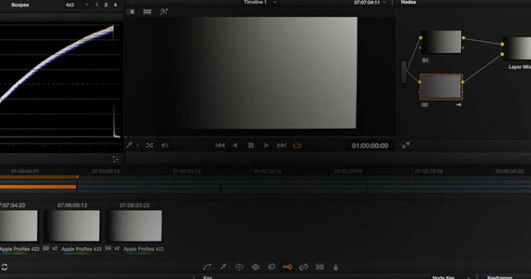
Task: Open the Curves palette icon
Action: pyautogui.click(x=207, y=267)
